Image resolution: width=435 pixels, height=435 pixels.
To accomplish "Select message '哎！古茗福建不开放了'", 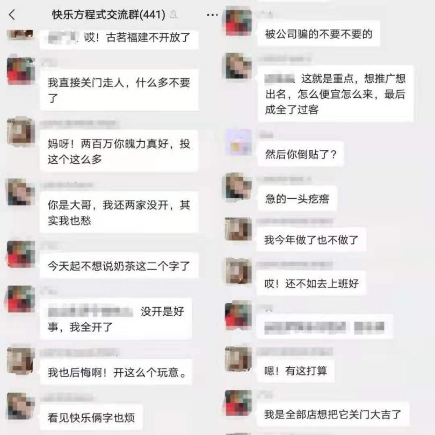I will tap(119, 38).
